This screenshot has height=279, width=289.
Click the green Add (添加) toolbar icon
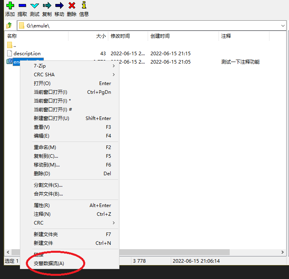point(10,6)
